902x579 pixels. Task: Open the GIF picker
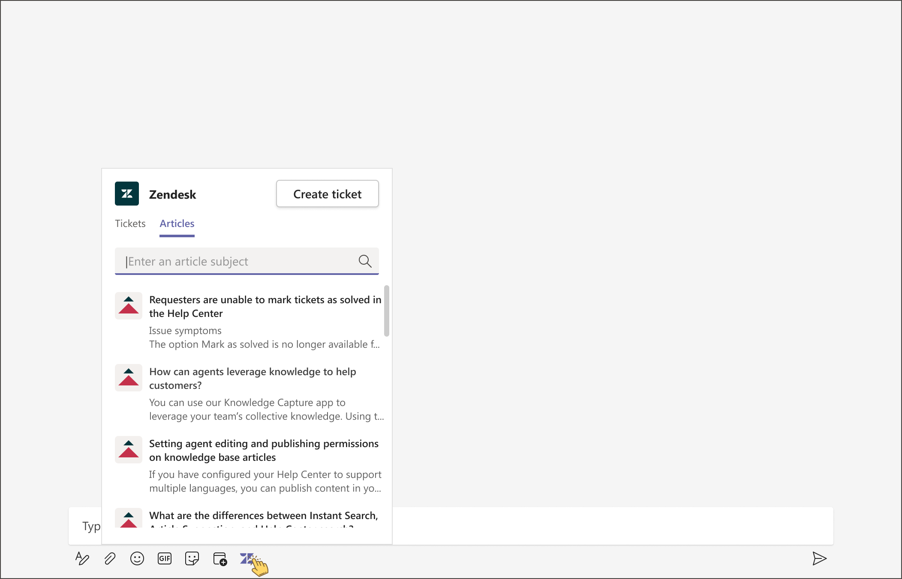pos(165,558)
